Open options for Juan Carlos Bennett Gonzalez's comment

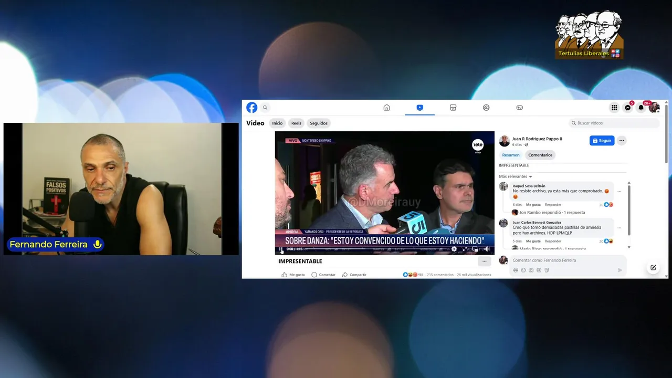click(619, 228)
